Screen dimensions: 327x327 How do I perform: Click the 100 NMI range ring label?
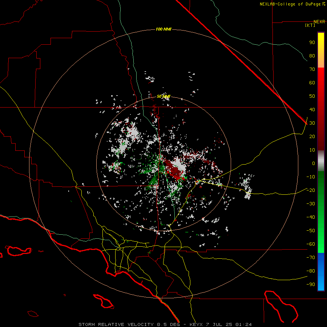[x=163, y=29]
